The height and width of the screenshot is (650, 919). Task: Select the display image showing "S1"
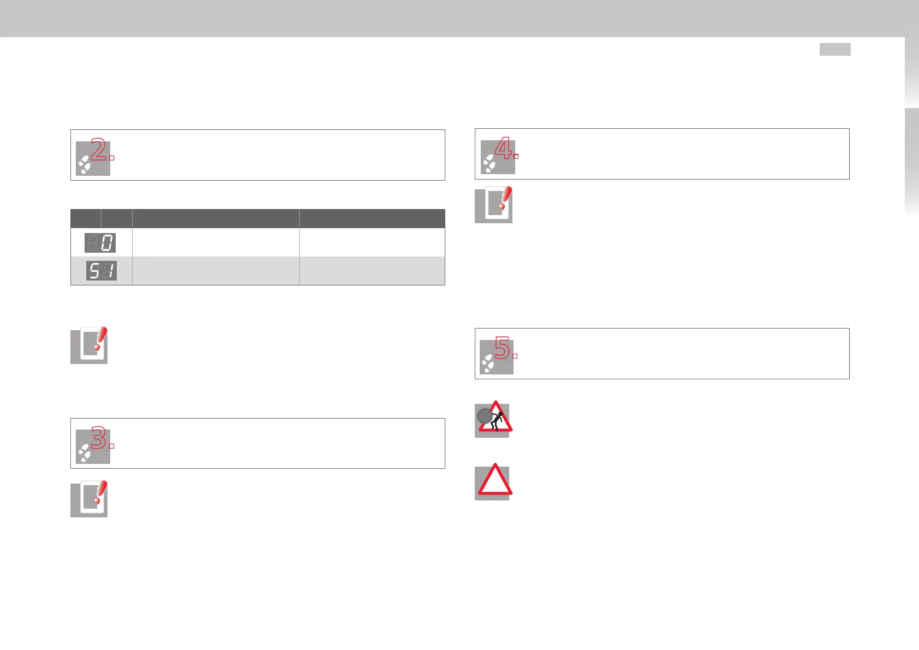point(102,271)
